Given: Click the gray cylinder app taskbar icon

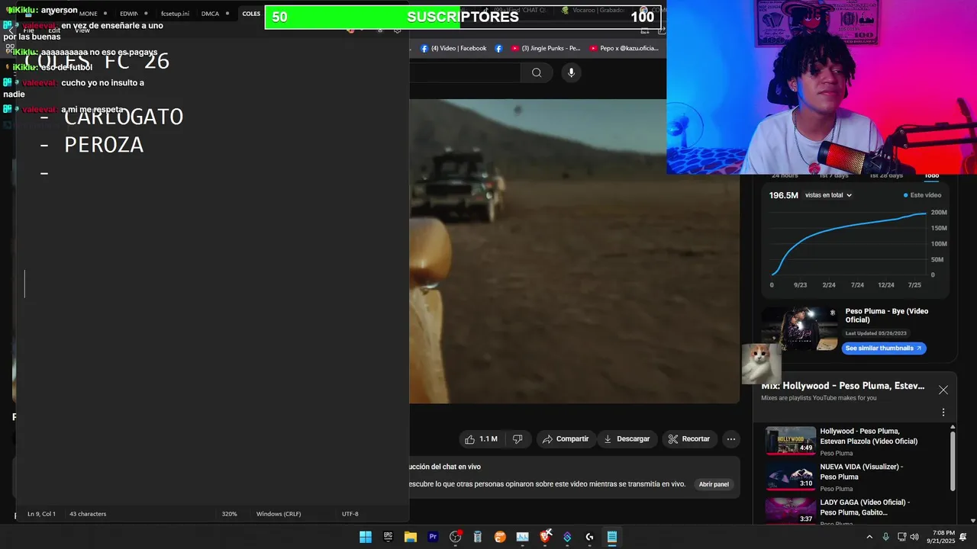Looking at the screenshot, I should pos(478,537).
